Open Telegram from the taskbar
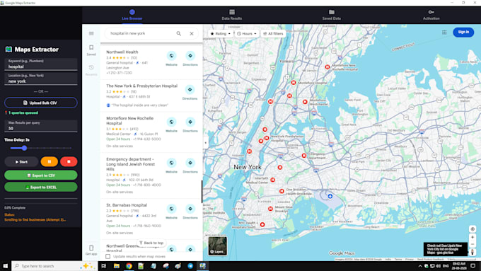 pos(190,266)
